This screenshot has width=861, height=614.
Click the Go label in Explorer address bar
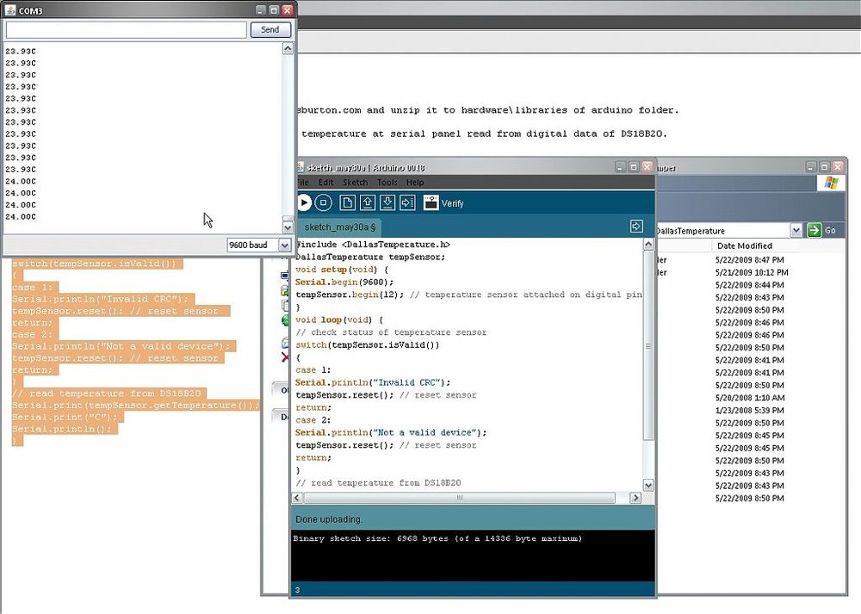click(830, 231)
